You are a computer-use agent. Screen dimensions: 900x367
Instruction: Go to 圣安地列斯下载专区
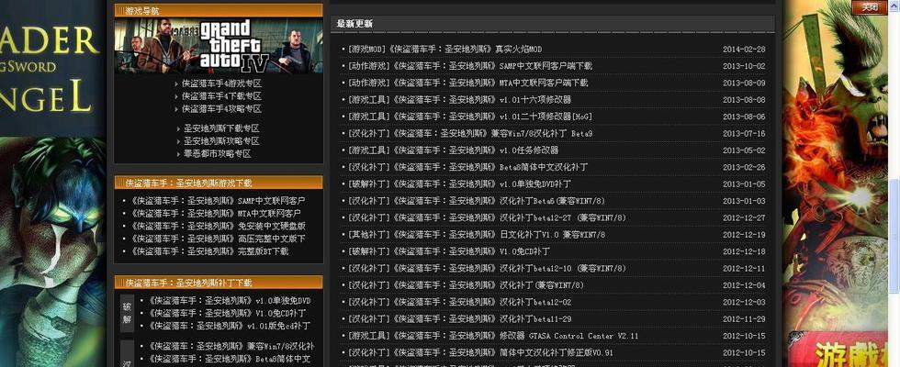click(221, 128)
